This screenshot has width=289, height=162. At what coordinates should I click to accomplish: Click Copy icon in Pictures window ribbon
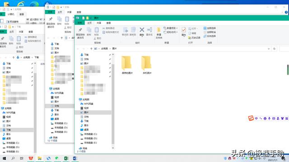(x=89, y=31)
